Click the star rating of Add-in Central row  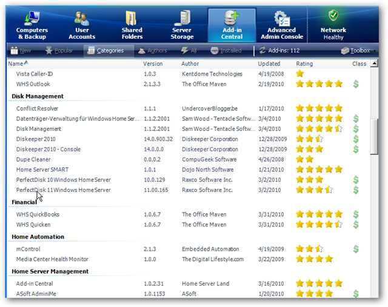pyautogui.click(x=319, y=283)
